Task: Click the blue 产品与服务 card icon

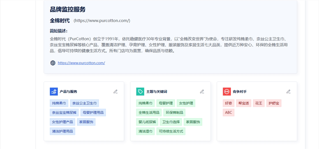Action: (54, 91)
